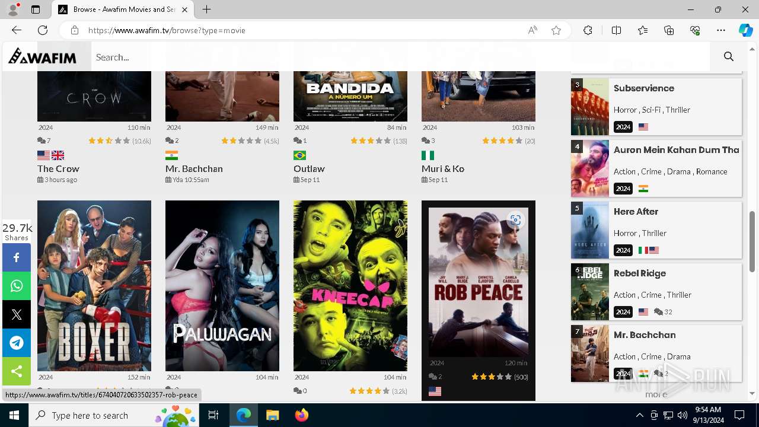Screen dimensions: 759x427
Task: Click the visual search icon on Rob Peace poster
Action: (515, 220)
